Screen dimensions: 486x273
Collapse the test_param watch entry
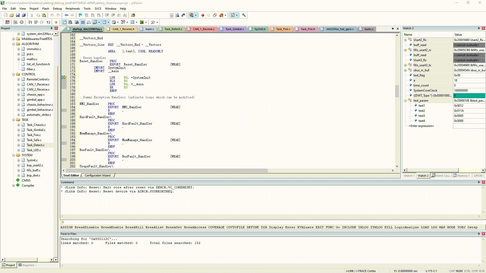[405, 101]
